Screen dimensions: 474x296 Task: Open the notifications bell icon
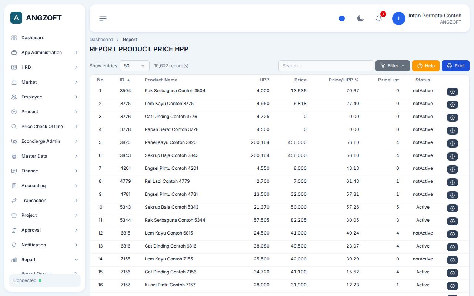[379, 18]
